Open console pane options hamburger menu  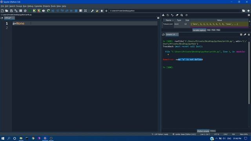pyautogui.click(x=249, y=34)
